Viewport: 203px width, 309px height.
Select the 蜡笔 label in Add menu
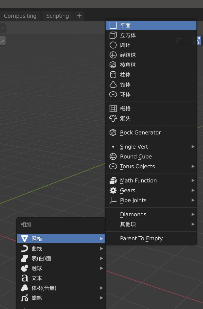[x=37, y=298]
